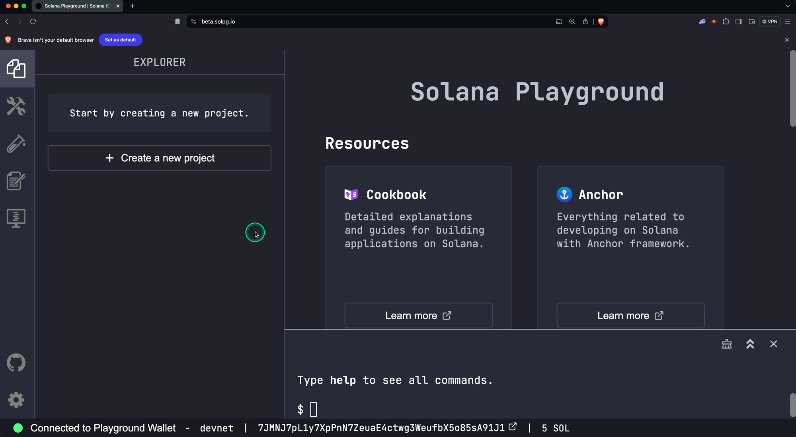Expand the tab search chevron
This screenshot has height=437, width=796.
(x=787, y=6)
